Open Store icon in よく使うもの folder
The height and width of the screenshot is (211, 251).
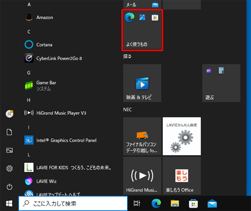click(155, 18)
